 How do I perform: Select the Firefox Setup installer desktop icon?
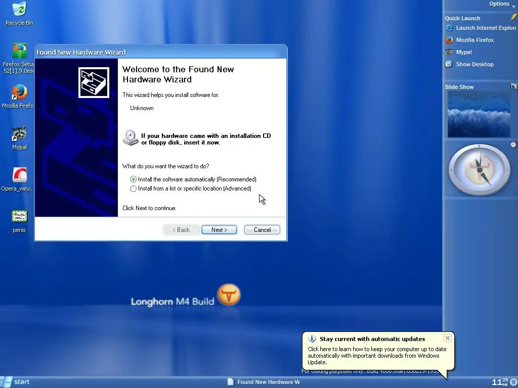[x=19, y=58]
